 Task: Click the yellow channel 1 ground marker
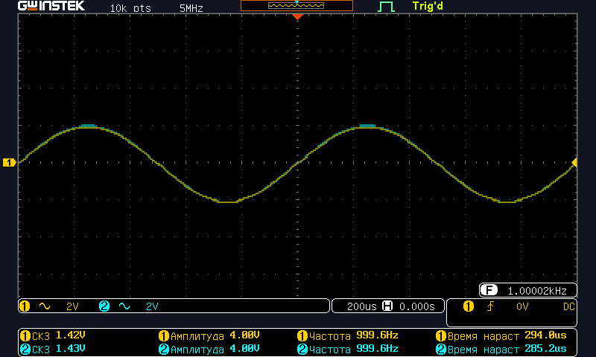[9, 162]
